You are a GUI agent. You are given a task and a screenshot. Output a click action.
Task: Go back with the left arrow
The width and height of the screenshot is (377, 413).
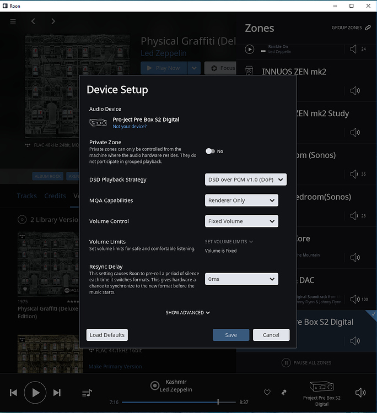33,21
